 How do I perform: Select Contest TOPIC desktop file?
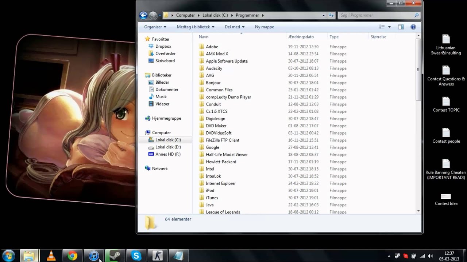446,105
